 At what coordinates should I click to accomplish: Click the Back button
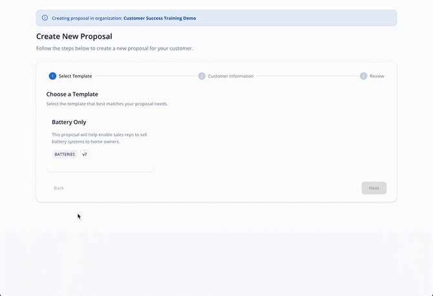59,188
